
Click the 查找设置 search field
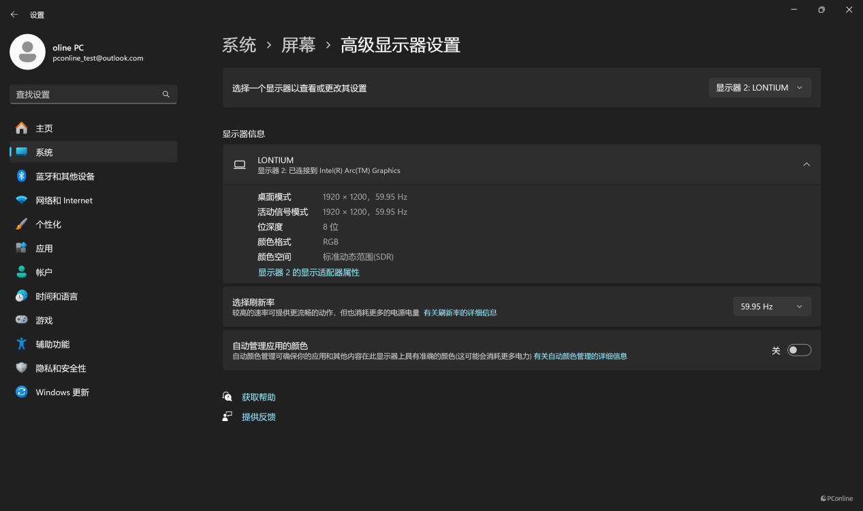click(x=85, y=94)
